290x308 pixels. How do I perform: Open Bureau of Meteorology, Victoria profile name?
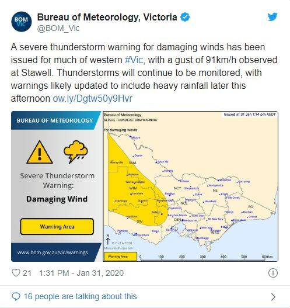click(107, 17)
